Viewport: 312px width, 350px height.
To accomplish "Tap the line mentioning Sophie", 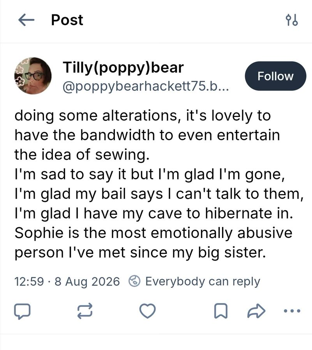I will coord(153,233).
